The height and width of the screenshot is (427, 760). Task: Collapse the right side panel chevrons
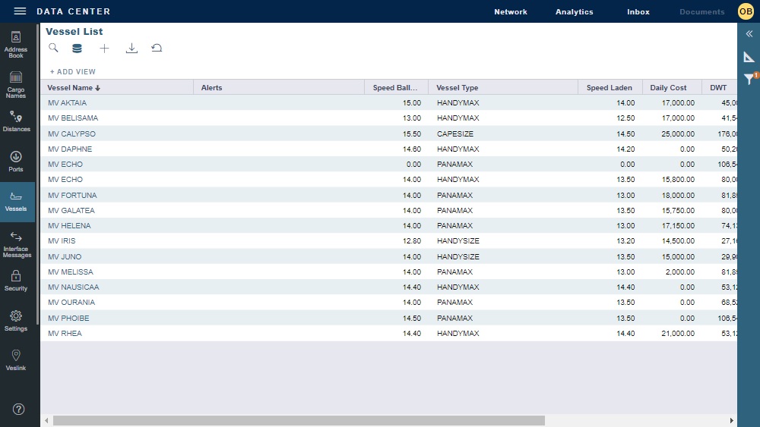(749, 34)
